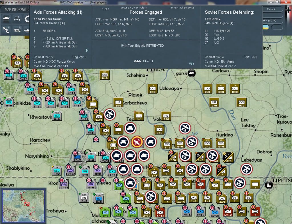Open the MAP INFORMATION tab

click(x=17, y=9)
